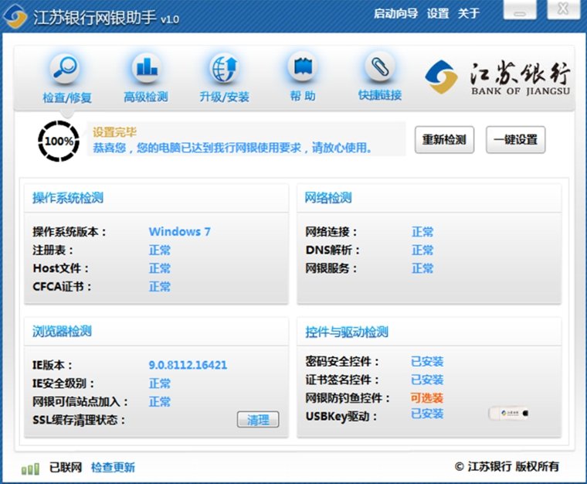Close the 网银助手 window

tap(563, 9)
